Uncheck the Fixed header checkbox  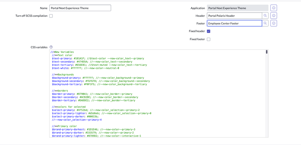[x=208, y=31]
